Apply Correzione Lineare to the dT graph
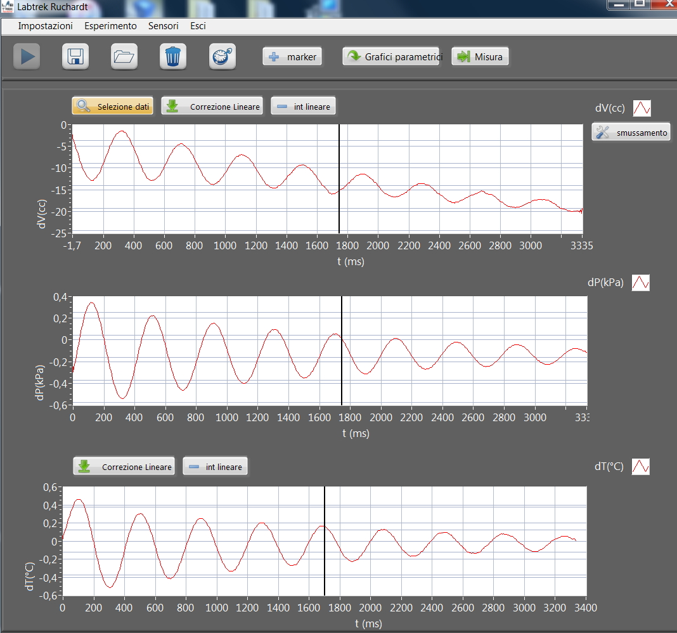677x633 pixels. 124,467
